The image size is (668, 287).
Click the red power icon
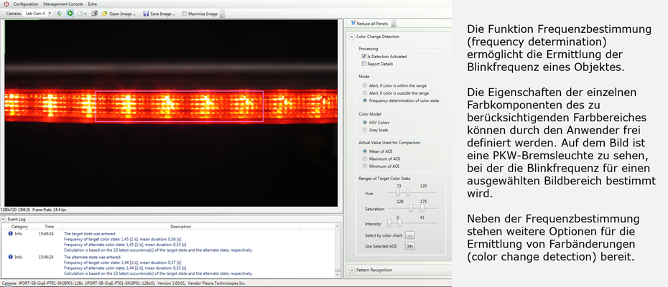coord(5,4)
